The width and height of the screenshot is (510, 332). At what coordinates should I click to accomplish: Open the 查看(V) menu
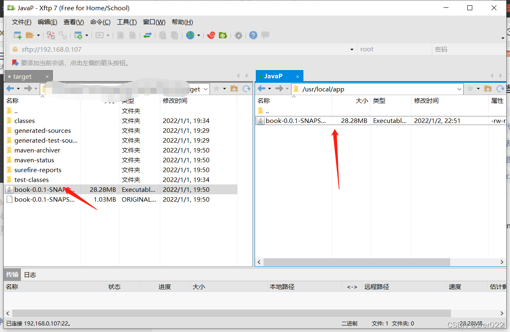click(74, 22)
